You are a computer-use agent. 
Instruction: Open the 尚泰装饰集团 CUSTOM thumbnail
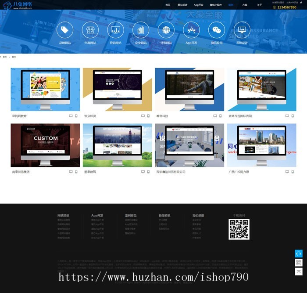(x=45, y=145)
